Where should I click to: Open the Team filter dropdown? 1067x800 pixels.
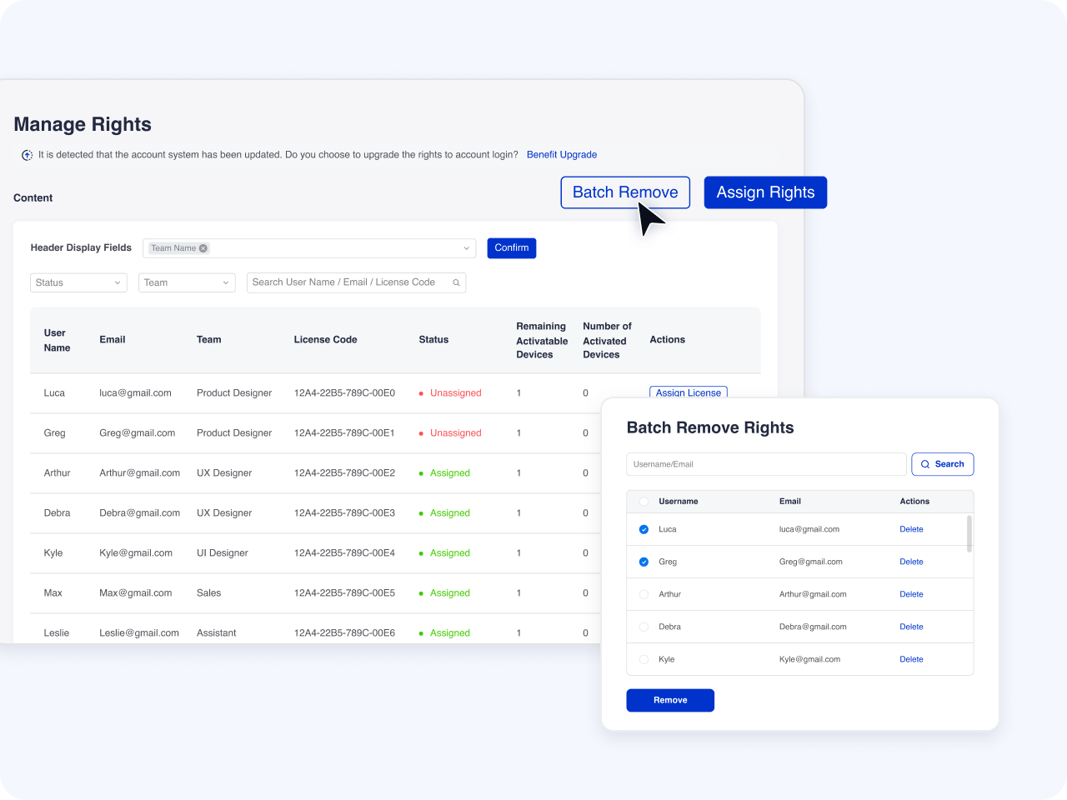[x=187, y=282]
